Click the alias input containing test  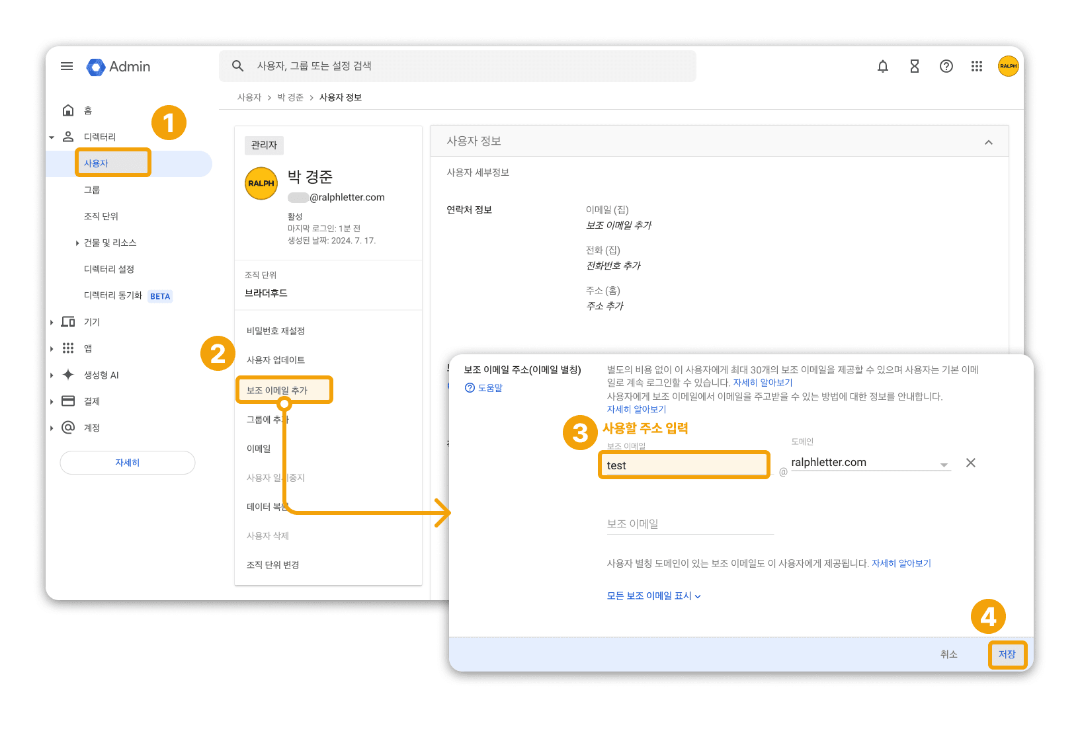(685, 465)
